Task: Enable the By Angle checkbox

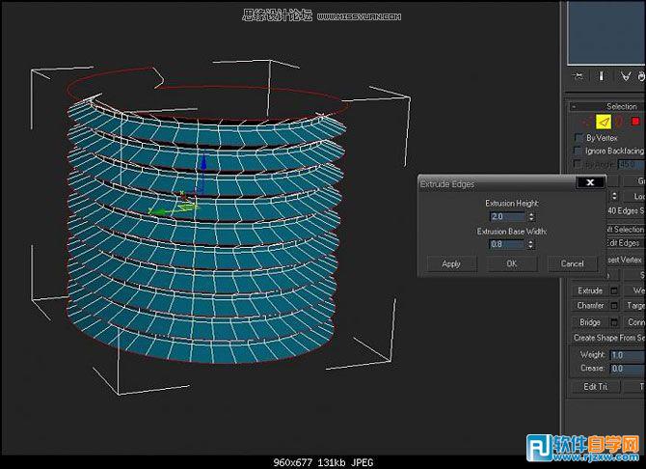Action: (579, 164)
